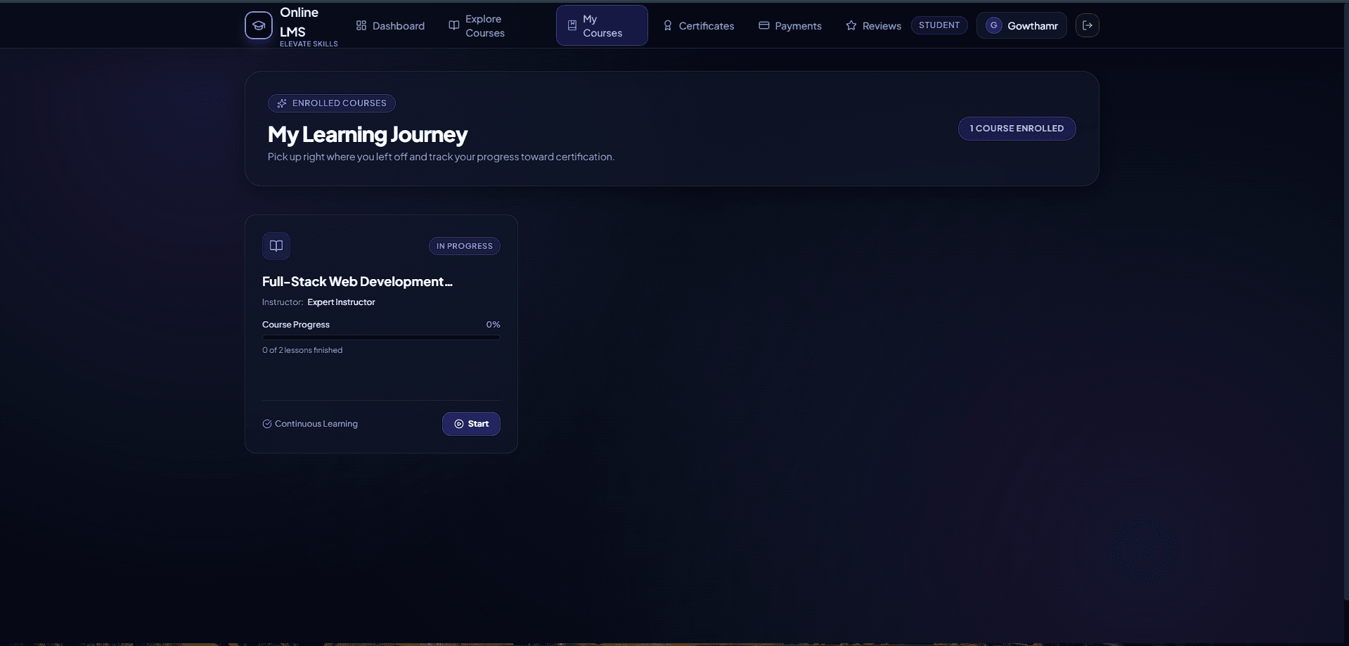Open the My Courses tab
Viewport: 1349px width, 646px height.
click(602, 25)
